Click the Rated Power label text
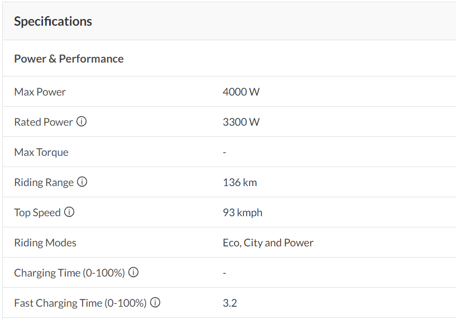This screenshot has width=456, height=319. (44, 122)
